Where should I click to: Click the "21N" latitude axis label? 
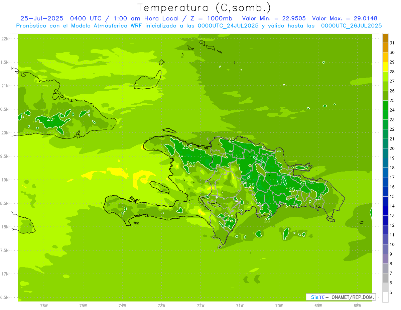coord(5,86)
